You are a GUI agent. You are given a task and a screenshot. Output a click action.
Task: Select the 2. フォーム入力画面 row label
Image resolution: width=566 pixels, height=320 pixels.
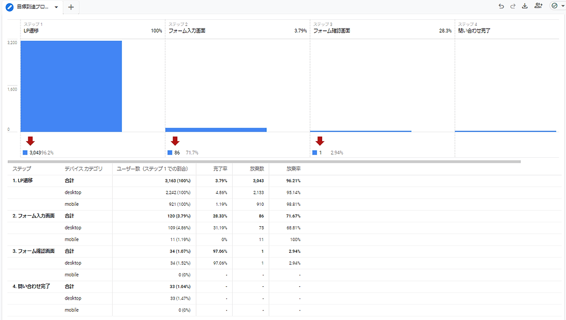(34, 216)
